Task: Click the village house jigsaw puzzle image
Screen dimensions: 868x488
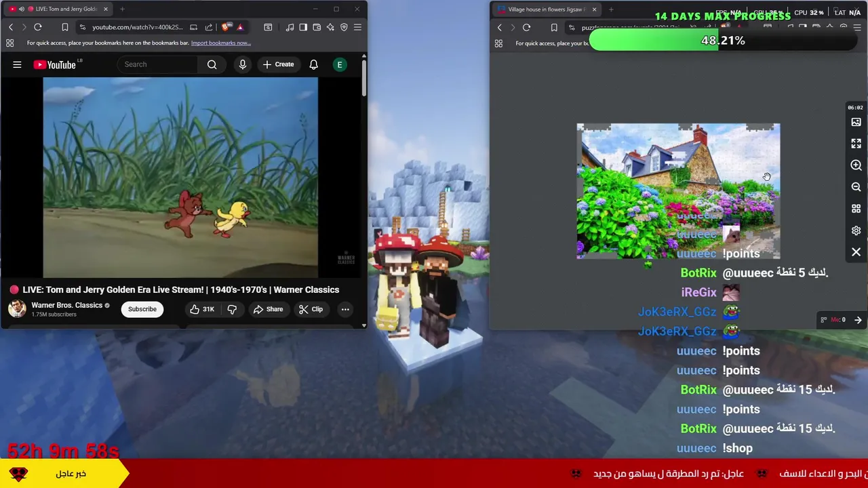Action: coord(678,191)
